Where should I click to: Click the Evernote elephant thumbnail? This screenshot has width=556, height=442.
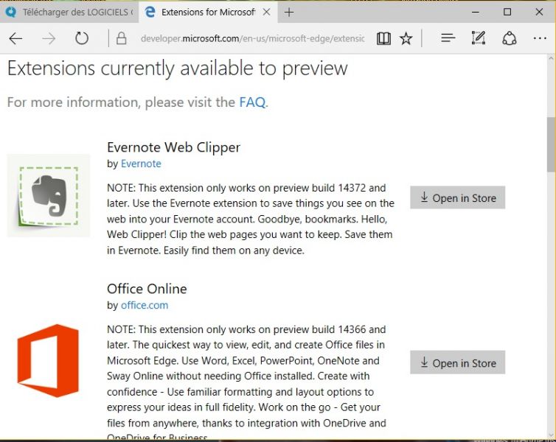tap(49, 195)
